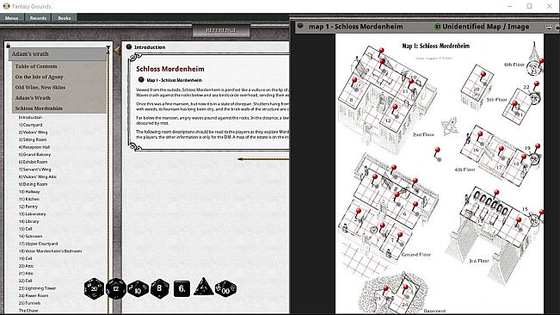Open 5) Grand Balcony page
Screen dimensions: 560x315
(34, 155)
